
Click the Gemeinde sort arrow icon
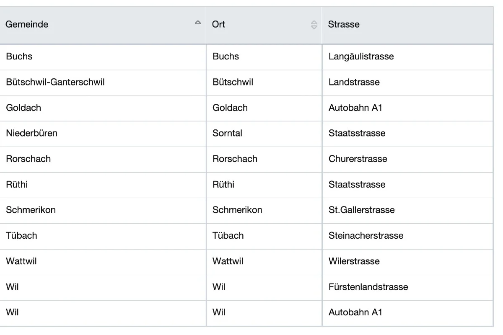click(198, 23)
